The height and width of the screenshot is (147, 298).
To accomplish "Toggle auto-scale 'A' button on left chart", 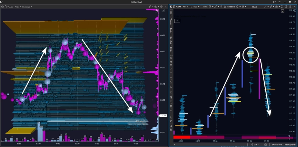I will [163, 10].
